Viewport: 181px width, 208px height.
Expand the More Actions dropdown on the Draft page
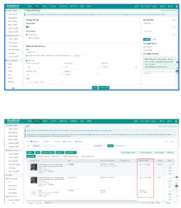pyautogui.click(x=71, y=152)
